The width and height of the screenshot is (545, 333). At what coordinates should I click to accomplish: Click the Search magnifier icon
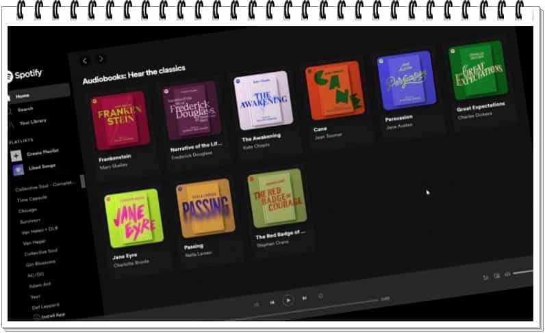click(x=10, y=112)
